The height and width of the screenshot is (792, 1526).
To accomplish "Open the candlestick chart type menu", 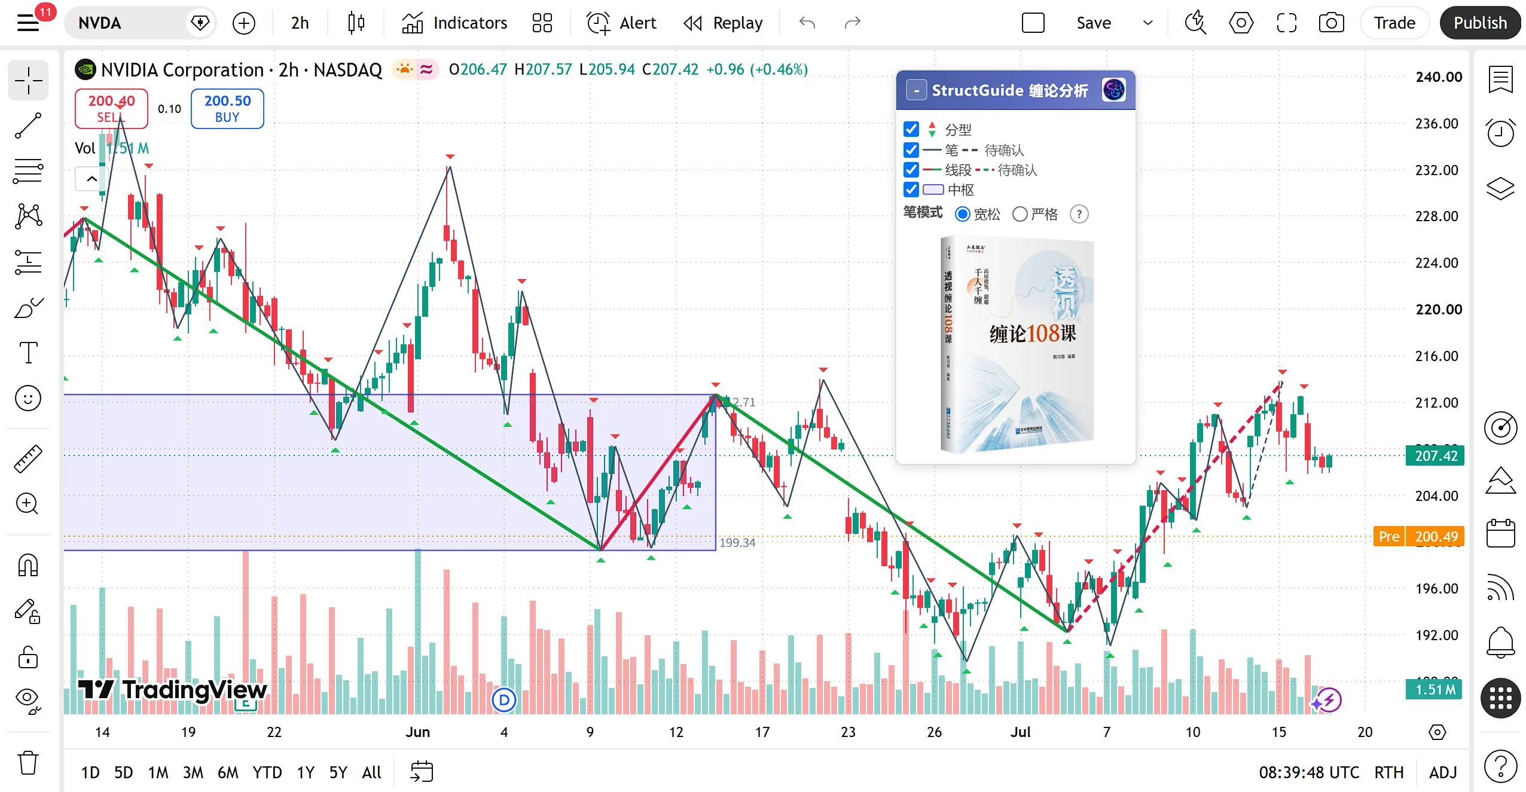I will pyautogui.click(x=356, y=23).
